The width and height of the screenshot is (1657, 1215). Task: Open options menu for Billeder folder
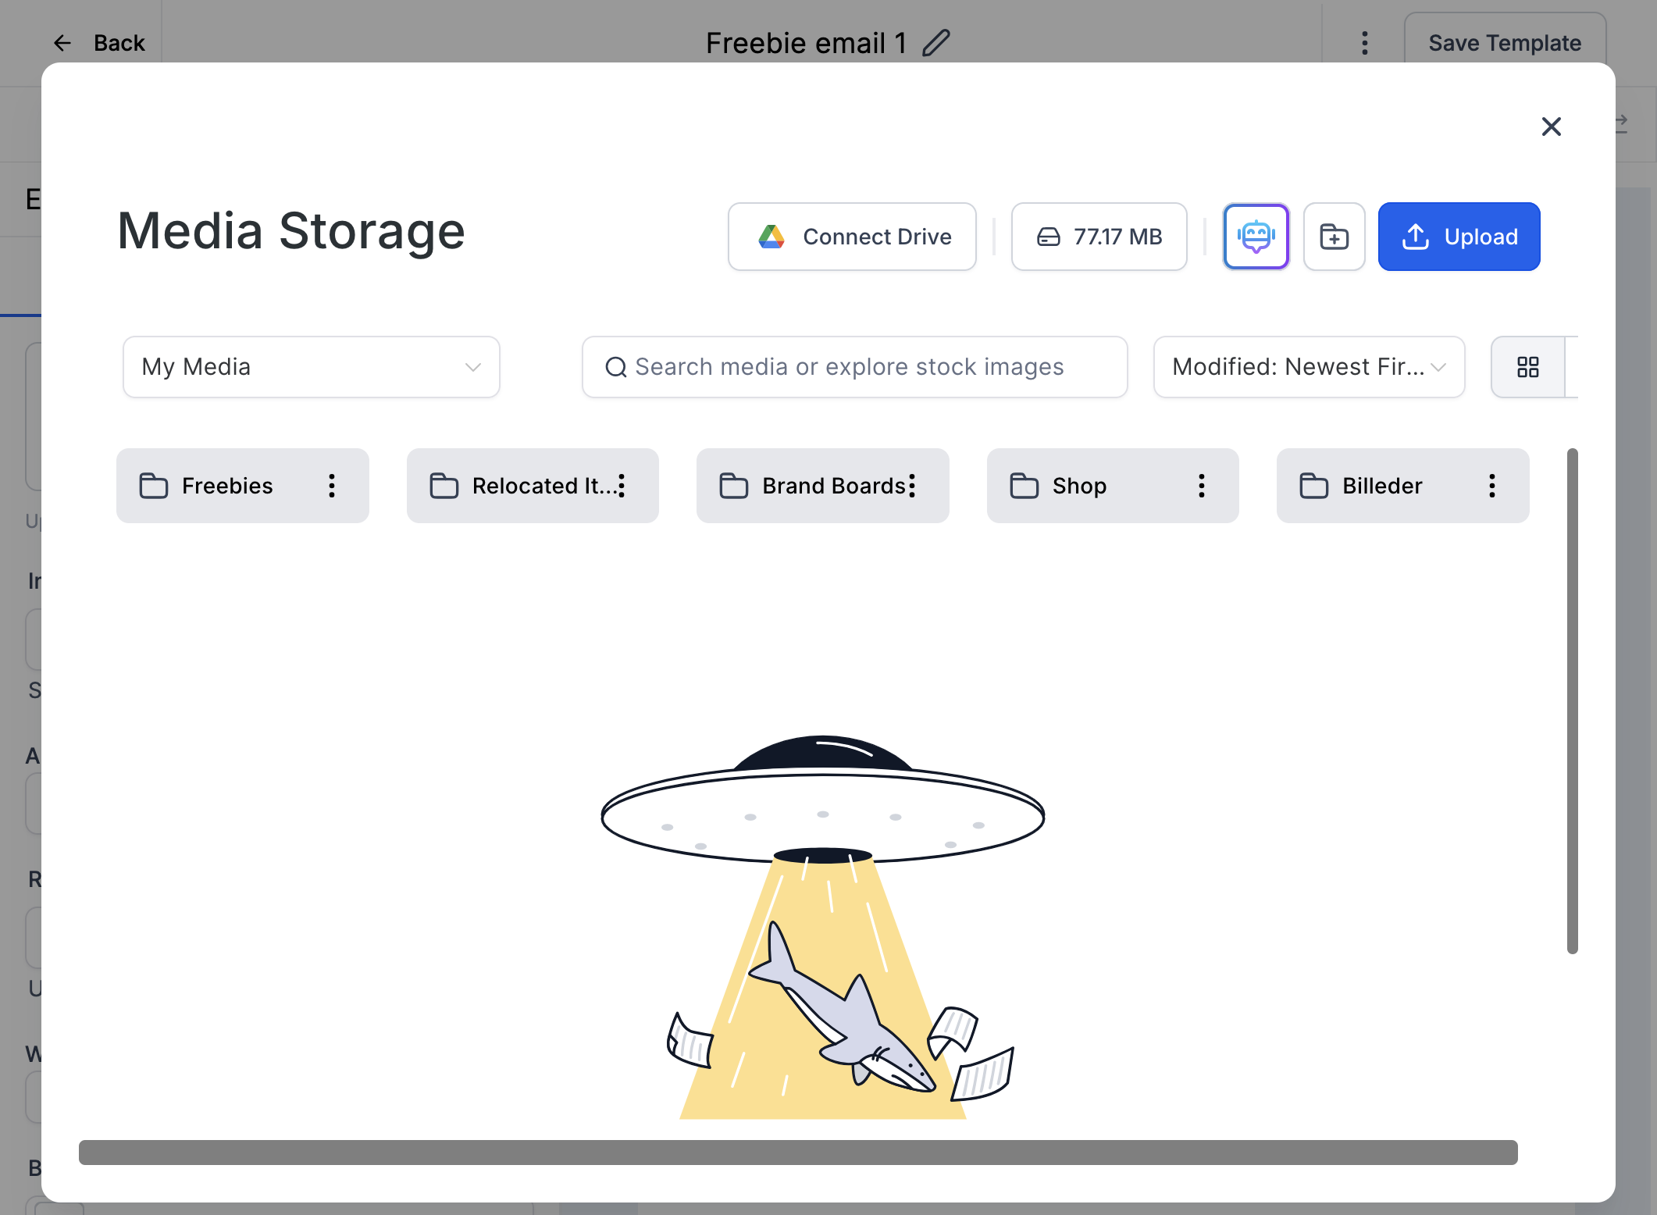1491,486
